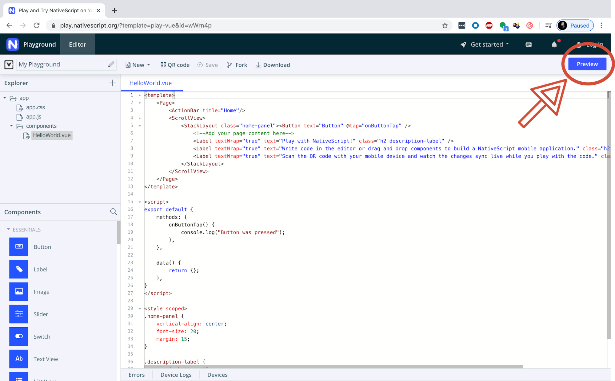615x381 pixels.
Task: Select the Label component icon
Action: (18, 269)
